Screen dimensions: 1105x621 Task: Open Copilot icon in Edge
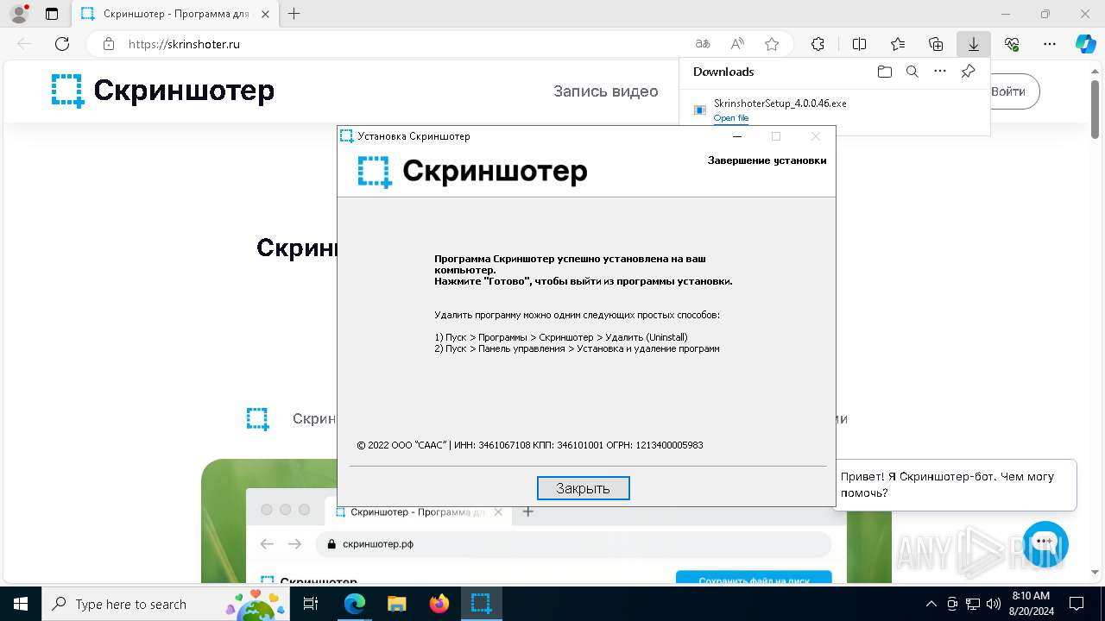coord(1085,44)
